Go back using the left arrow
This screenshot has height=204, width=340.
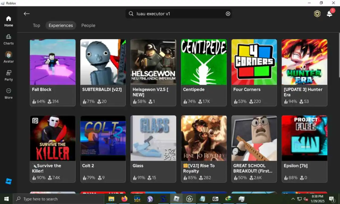point(27,14)
